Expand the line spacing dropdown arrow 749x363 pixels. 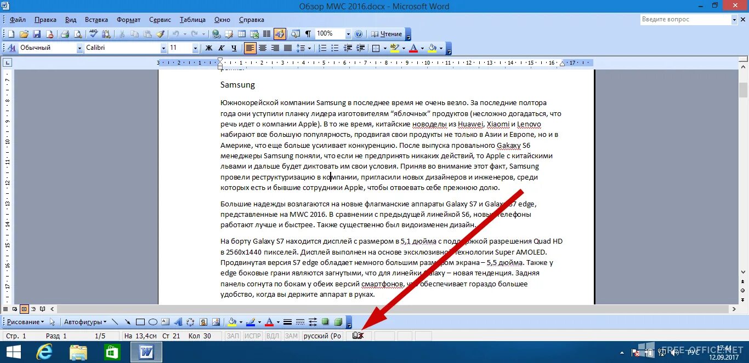click(309, 48)
